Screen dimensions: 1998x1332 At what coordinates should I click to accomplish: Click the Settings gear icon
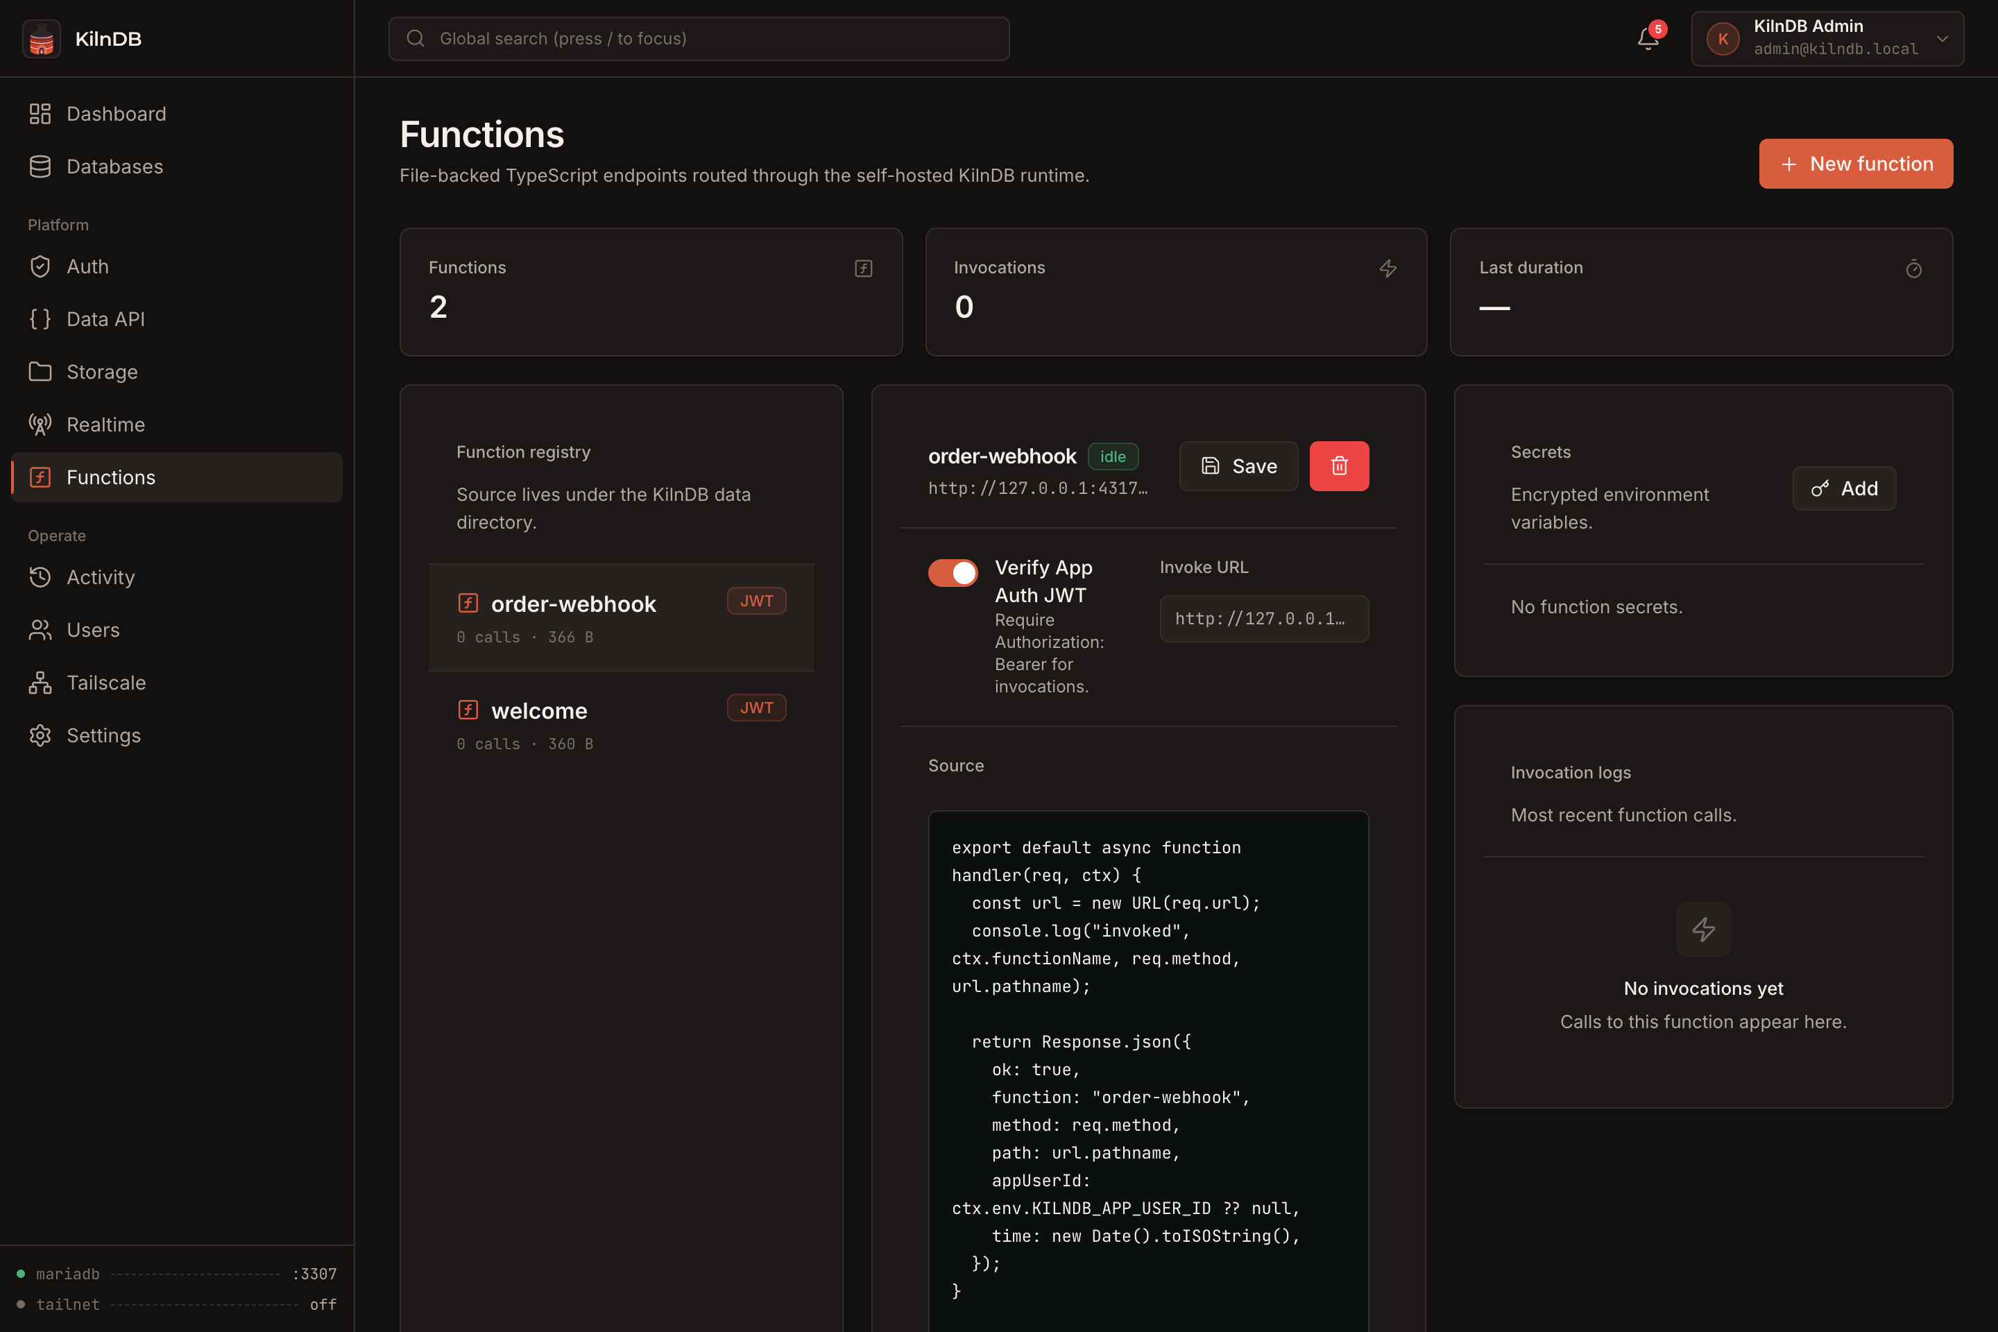point(40,735)
